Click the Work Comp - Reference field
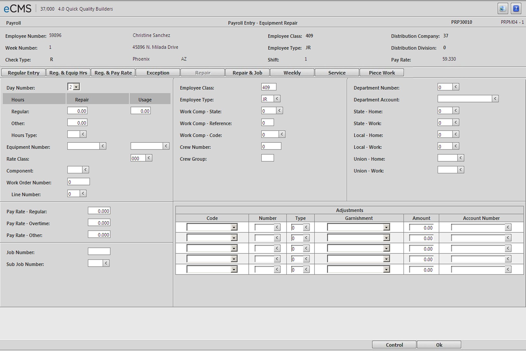The width and height of the screenshot is (526, 351). [268, 122]
